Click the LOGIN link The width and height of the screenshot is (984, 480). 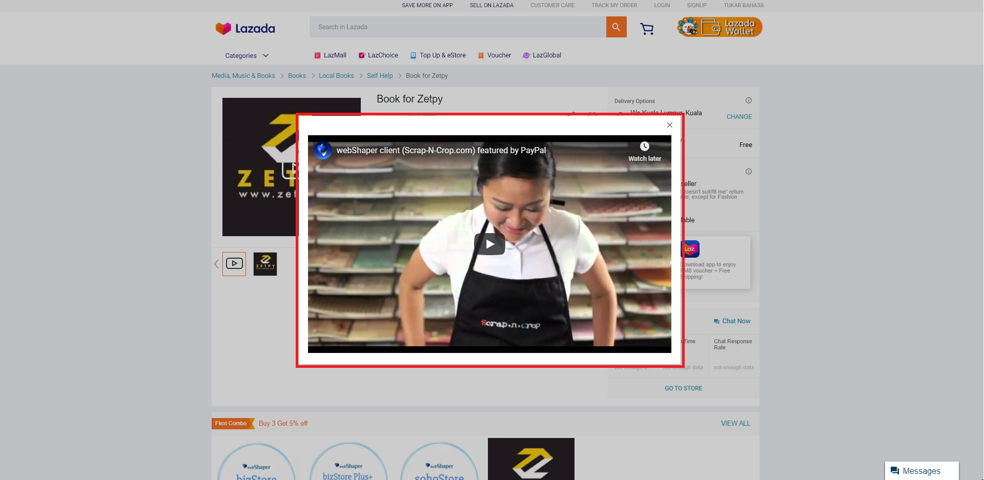[662, 5]
